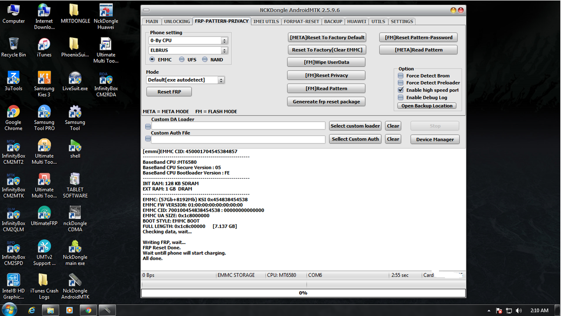Go to the BACKUP tab
The width and height of the screenshot is (562, 316).
point(333,21)
